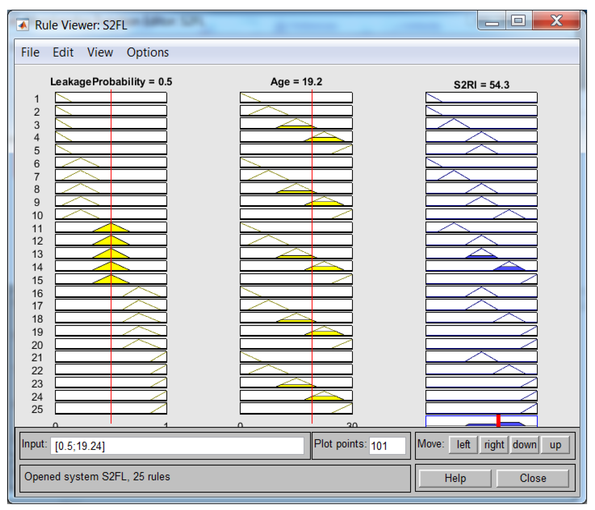This screenshot has height=510, width=595.
Task: Click the aggregated S2RI output plot
Action: click(481, 421)
